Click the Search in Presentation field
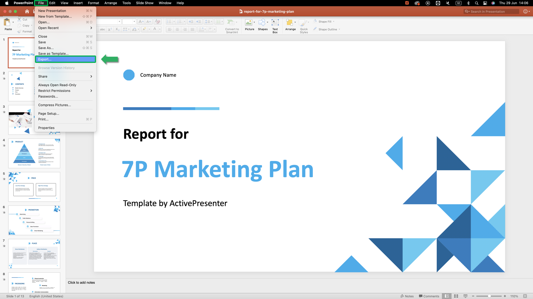This screenshot has width=533, height=299. coord(491,11)
